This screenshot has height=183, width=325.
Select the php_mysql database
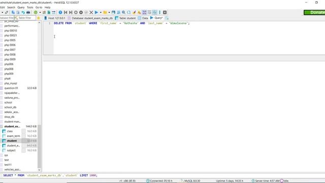click(x=11, y=83)
